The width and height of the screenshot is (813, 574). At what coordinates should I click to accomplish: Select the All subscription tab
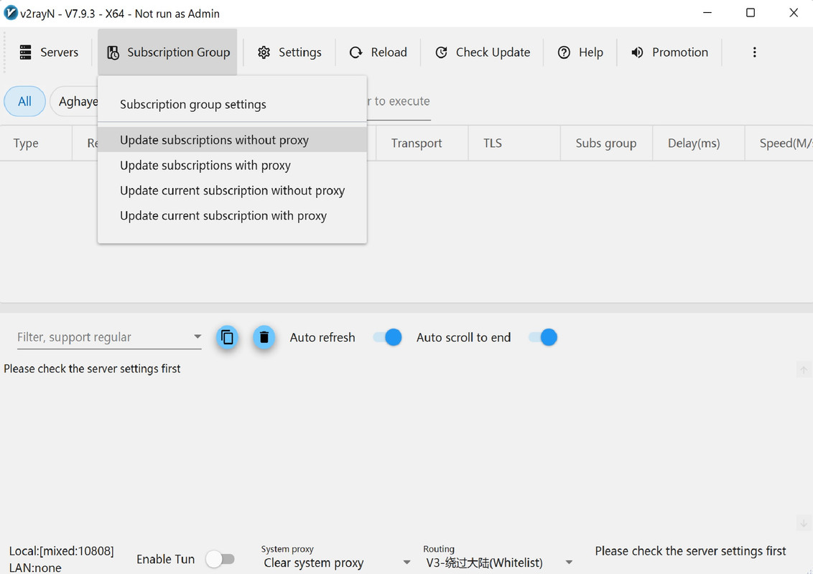point(24,101)
